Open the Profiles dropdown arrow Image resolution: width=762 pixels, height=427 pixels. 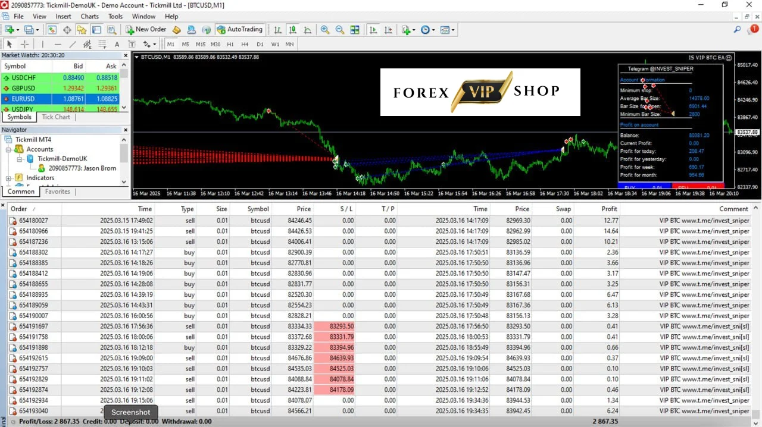tap(37, 30)
